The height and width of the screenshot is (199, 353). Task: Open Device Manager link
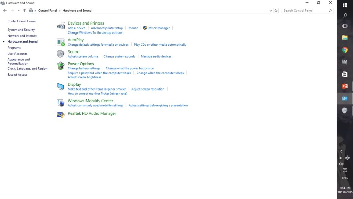pos(158,28)
